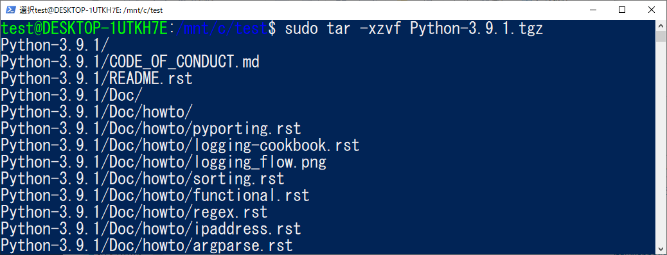Screen dimensions: 667x255
Task: Open the PowerShell icon system menu
Action: pos(10,10)
